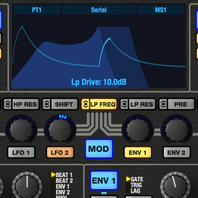Open the PT1 filter type selector
Image resolution: width=198 pixels, height=198 pixels.
click(x=37, y=10)
